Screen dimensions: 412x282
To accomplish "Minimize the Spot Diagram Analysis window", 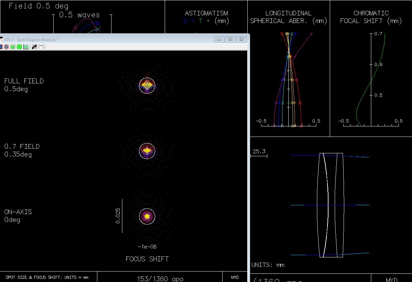I will (219, 39).
